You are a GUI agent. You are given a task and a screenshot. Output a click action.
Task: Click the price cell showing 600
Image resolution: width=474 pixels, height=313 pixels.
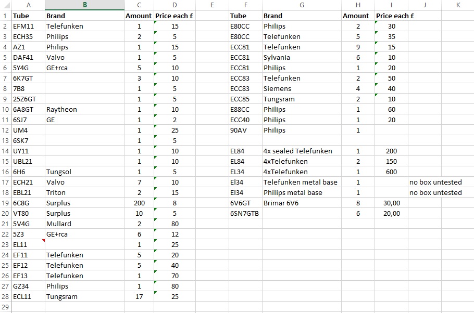coord(392,172)
